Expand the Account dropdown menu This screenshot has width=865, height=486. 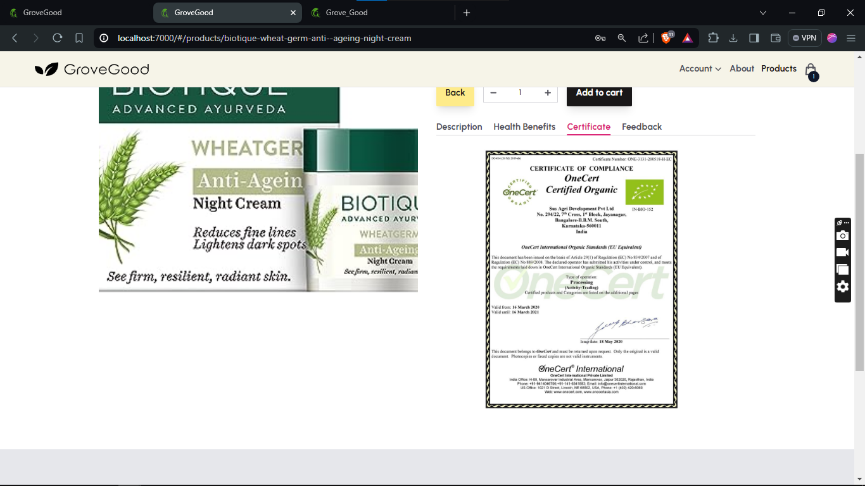point(700,68)
